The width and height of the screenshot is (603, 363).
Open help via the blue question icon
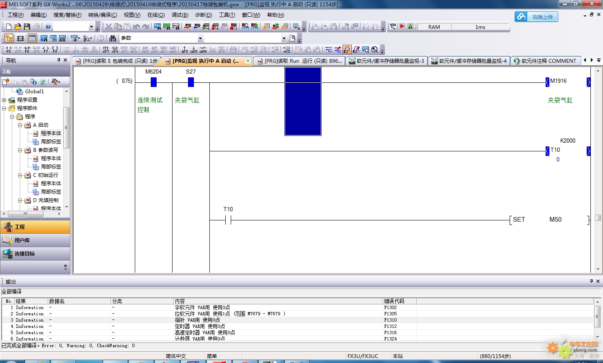pos(48,27)
